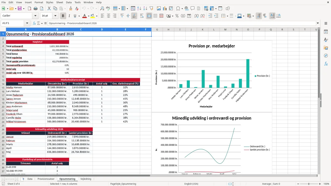Switch to Provisionssatser sheet tab
Viewport: 331px width, 186px height.
tap(46, 179)
